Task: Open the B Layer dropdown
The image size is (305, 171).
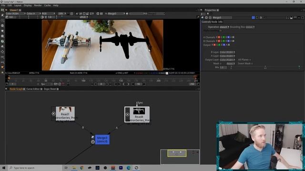Action: pyautogui.click(x=227, y=52)
